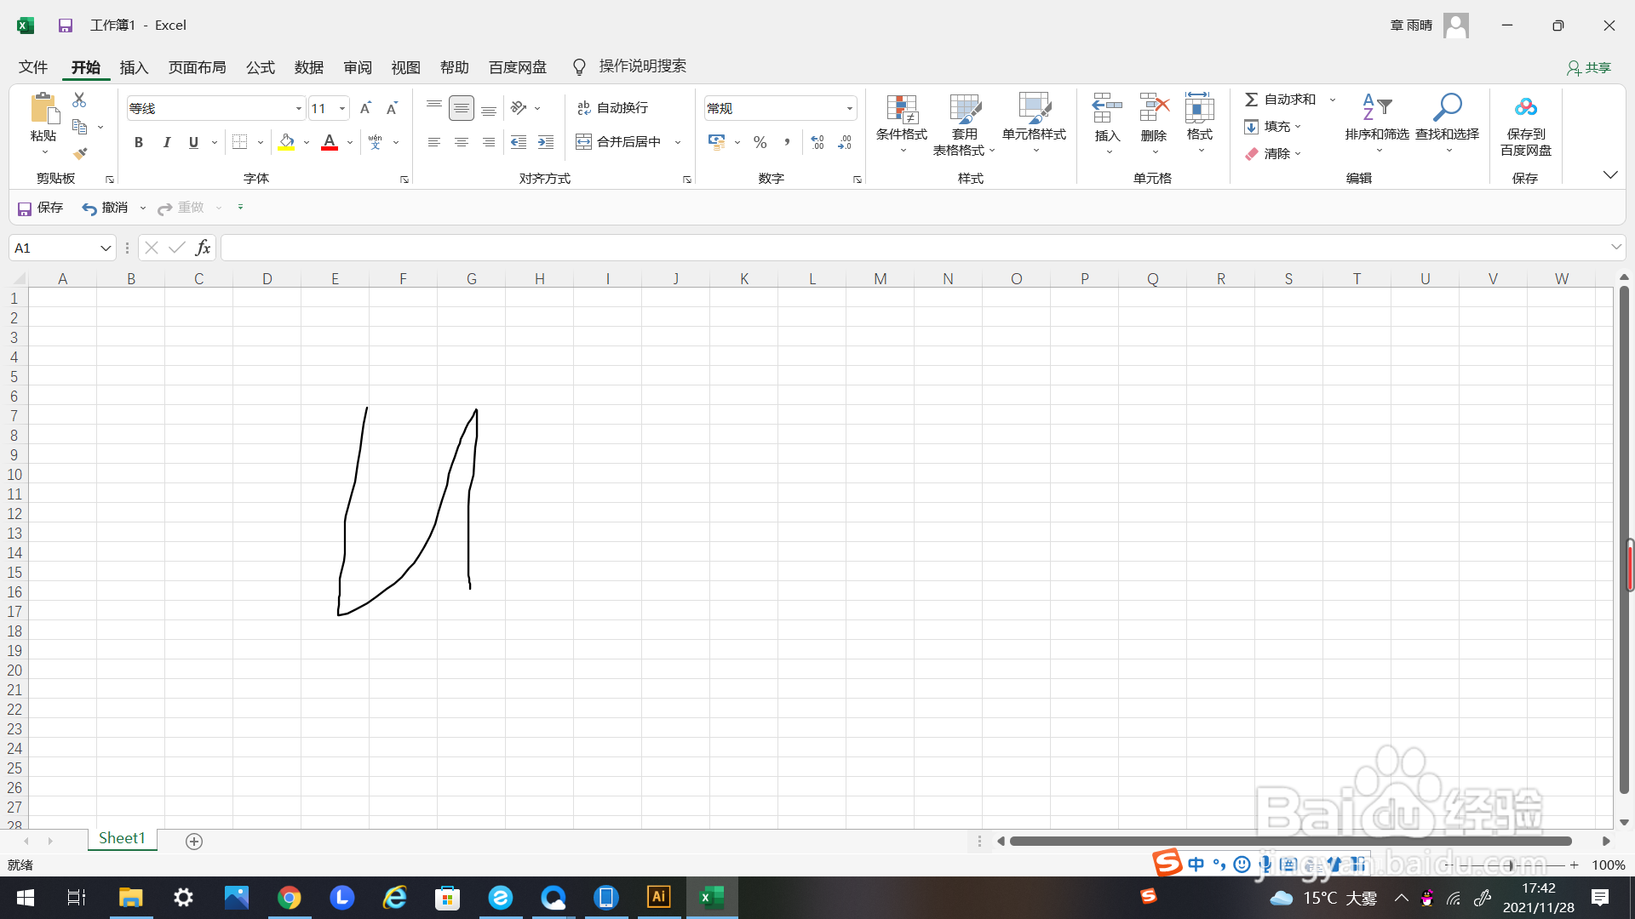Click the Add New Sheet plus icon
1635x919 pixels.
pyautogui.click(x=194, y=842)
